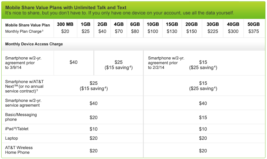Select the 30GB data plan

coord(213,24)
